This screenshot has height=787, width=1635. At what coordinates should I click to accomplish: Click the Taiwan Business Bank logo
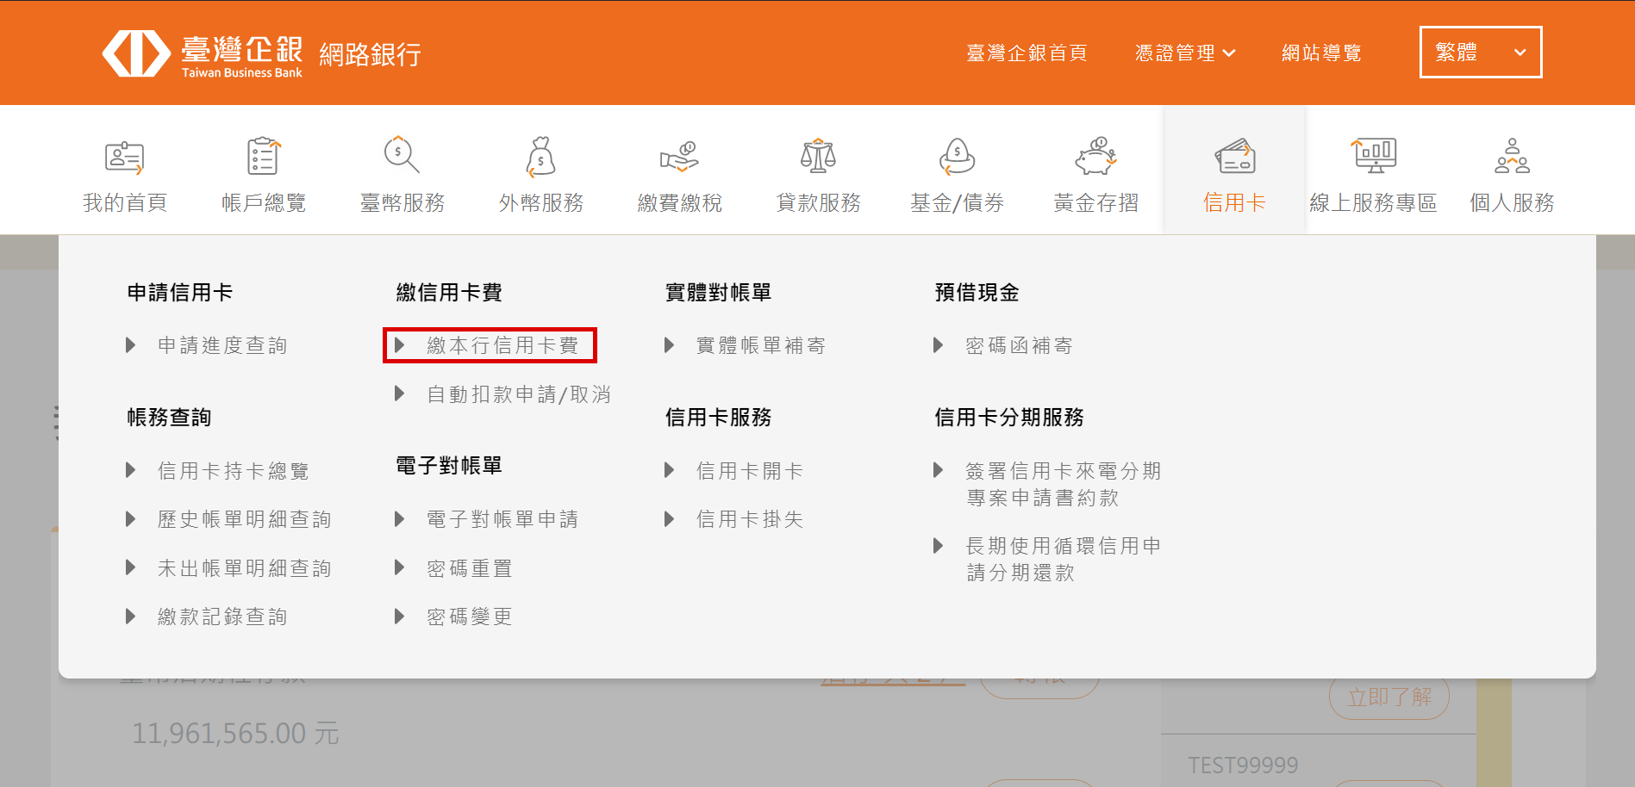203,54
